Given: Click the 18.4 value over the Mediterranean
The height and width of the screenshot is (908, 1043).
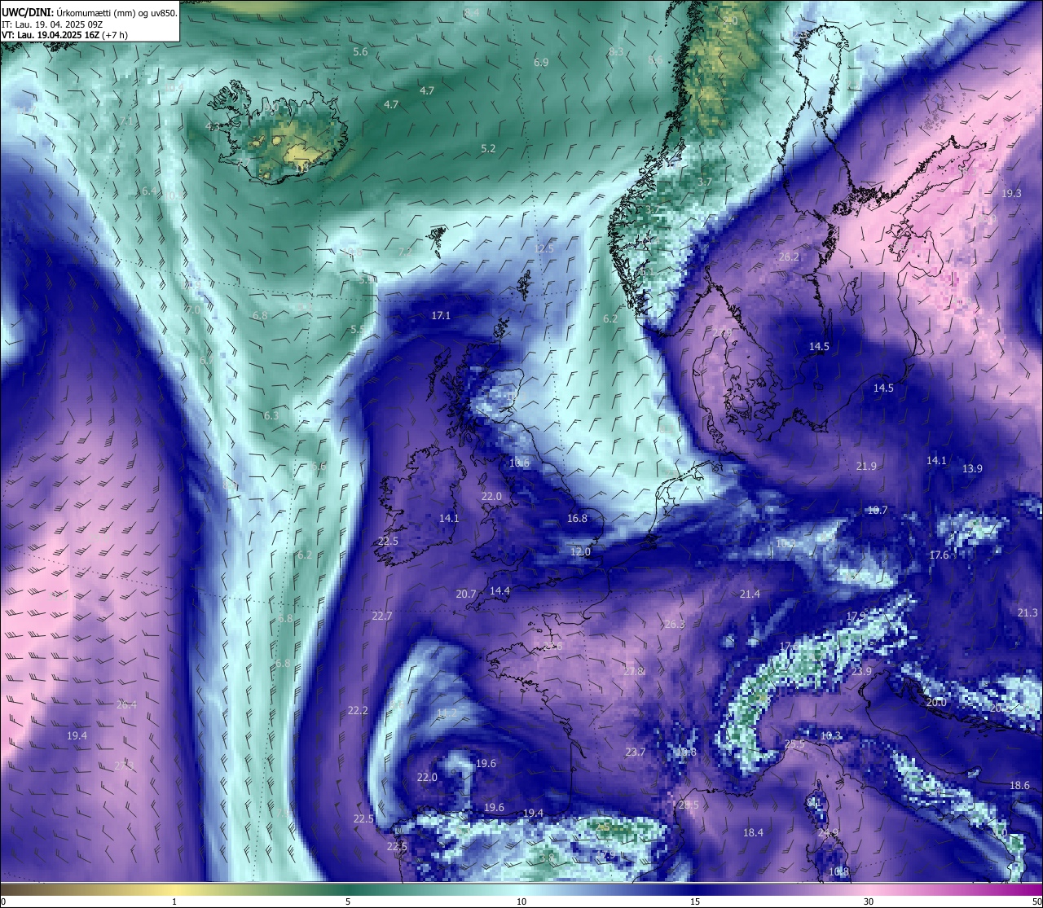Looking at the screenshot, I should click(753, 832).
